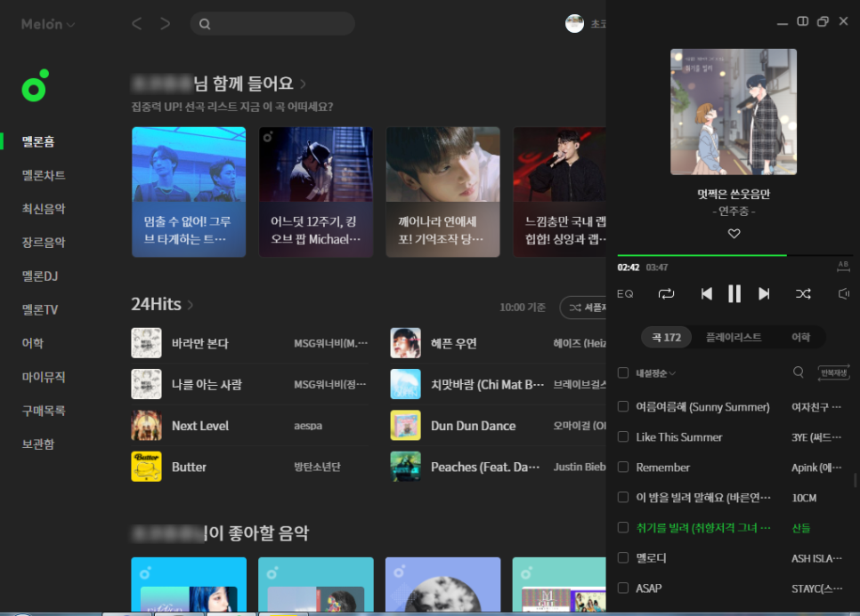This screenshot has height=616, width=860.
Task: Open the EQ equalizer
Action: [625, 294]
